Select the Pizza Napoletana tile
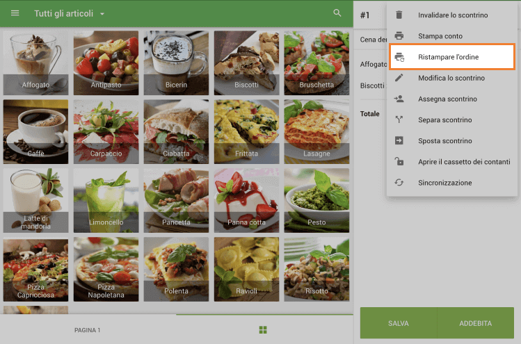 tap(106, 271)
